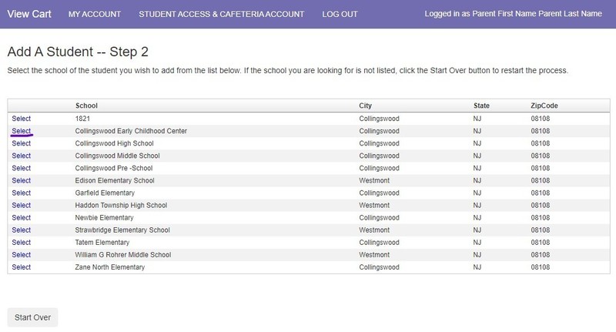Open the View Cart link

tap(29, 14)
